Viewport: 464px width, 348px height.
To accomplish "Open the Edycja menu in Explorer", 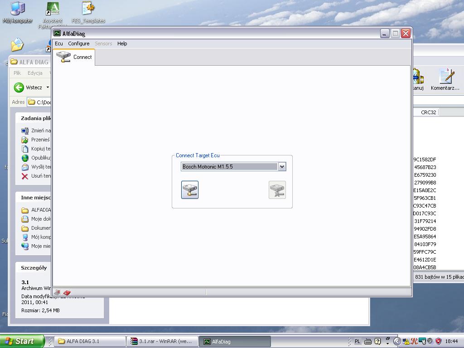I will [x=35, y=73].
